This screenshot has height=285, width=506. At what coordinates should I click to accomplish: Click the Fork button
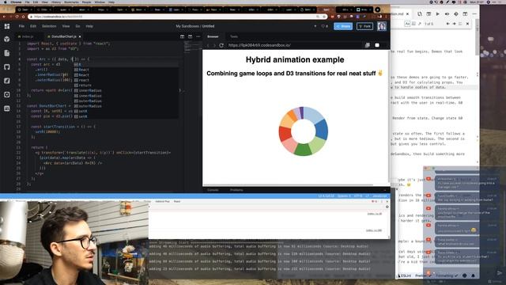click(364, 26)
